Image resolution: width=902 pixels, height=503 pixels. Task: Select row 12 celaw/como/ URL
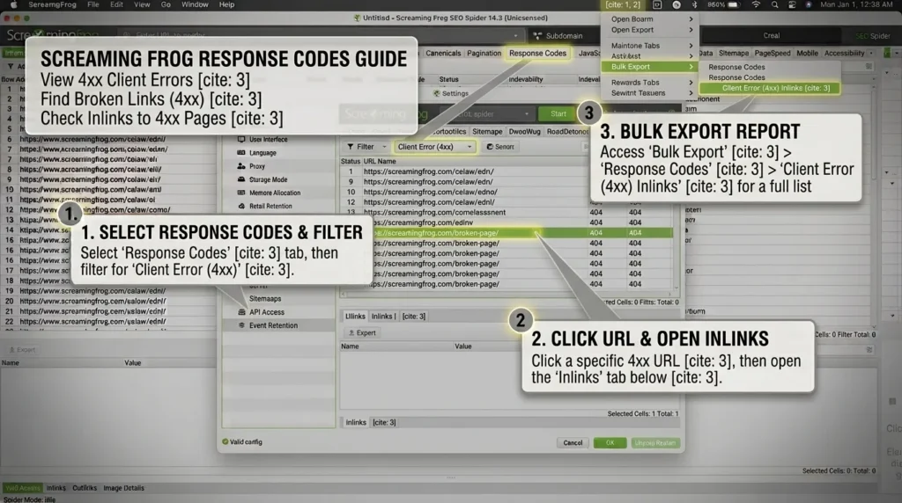108,209
